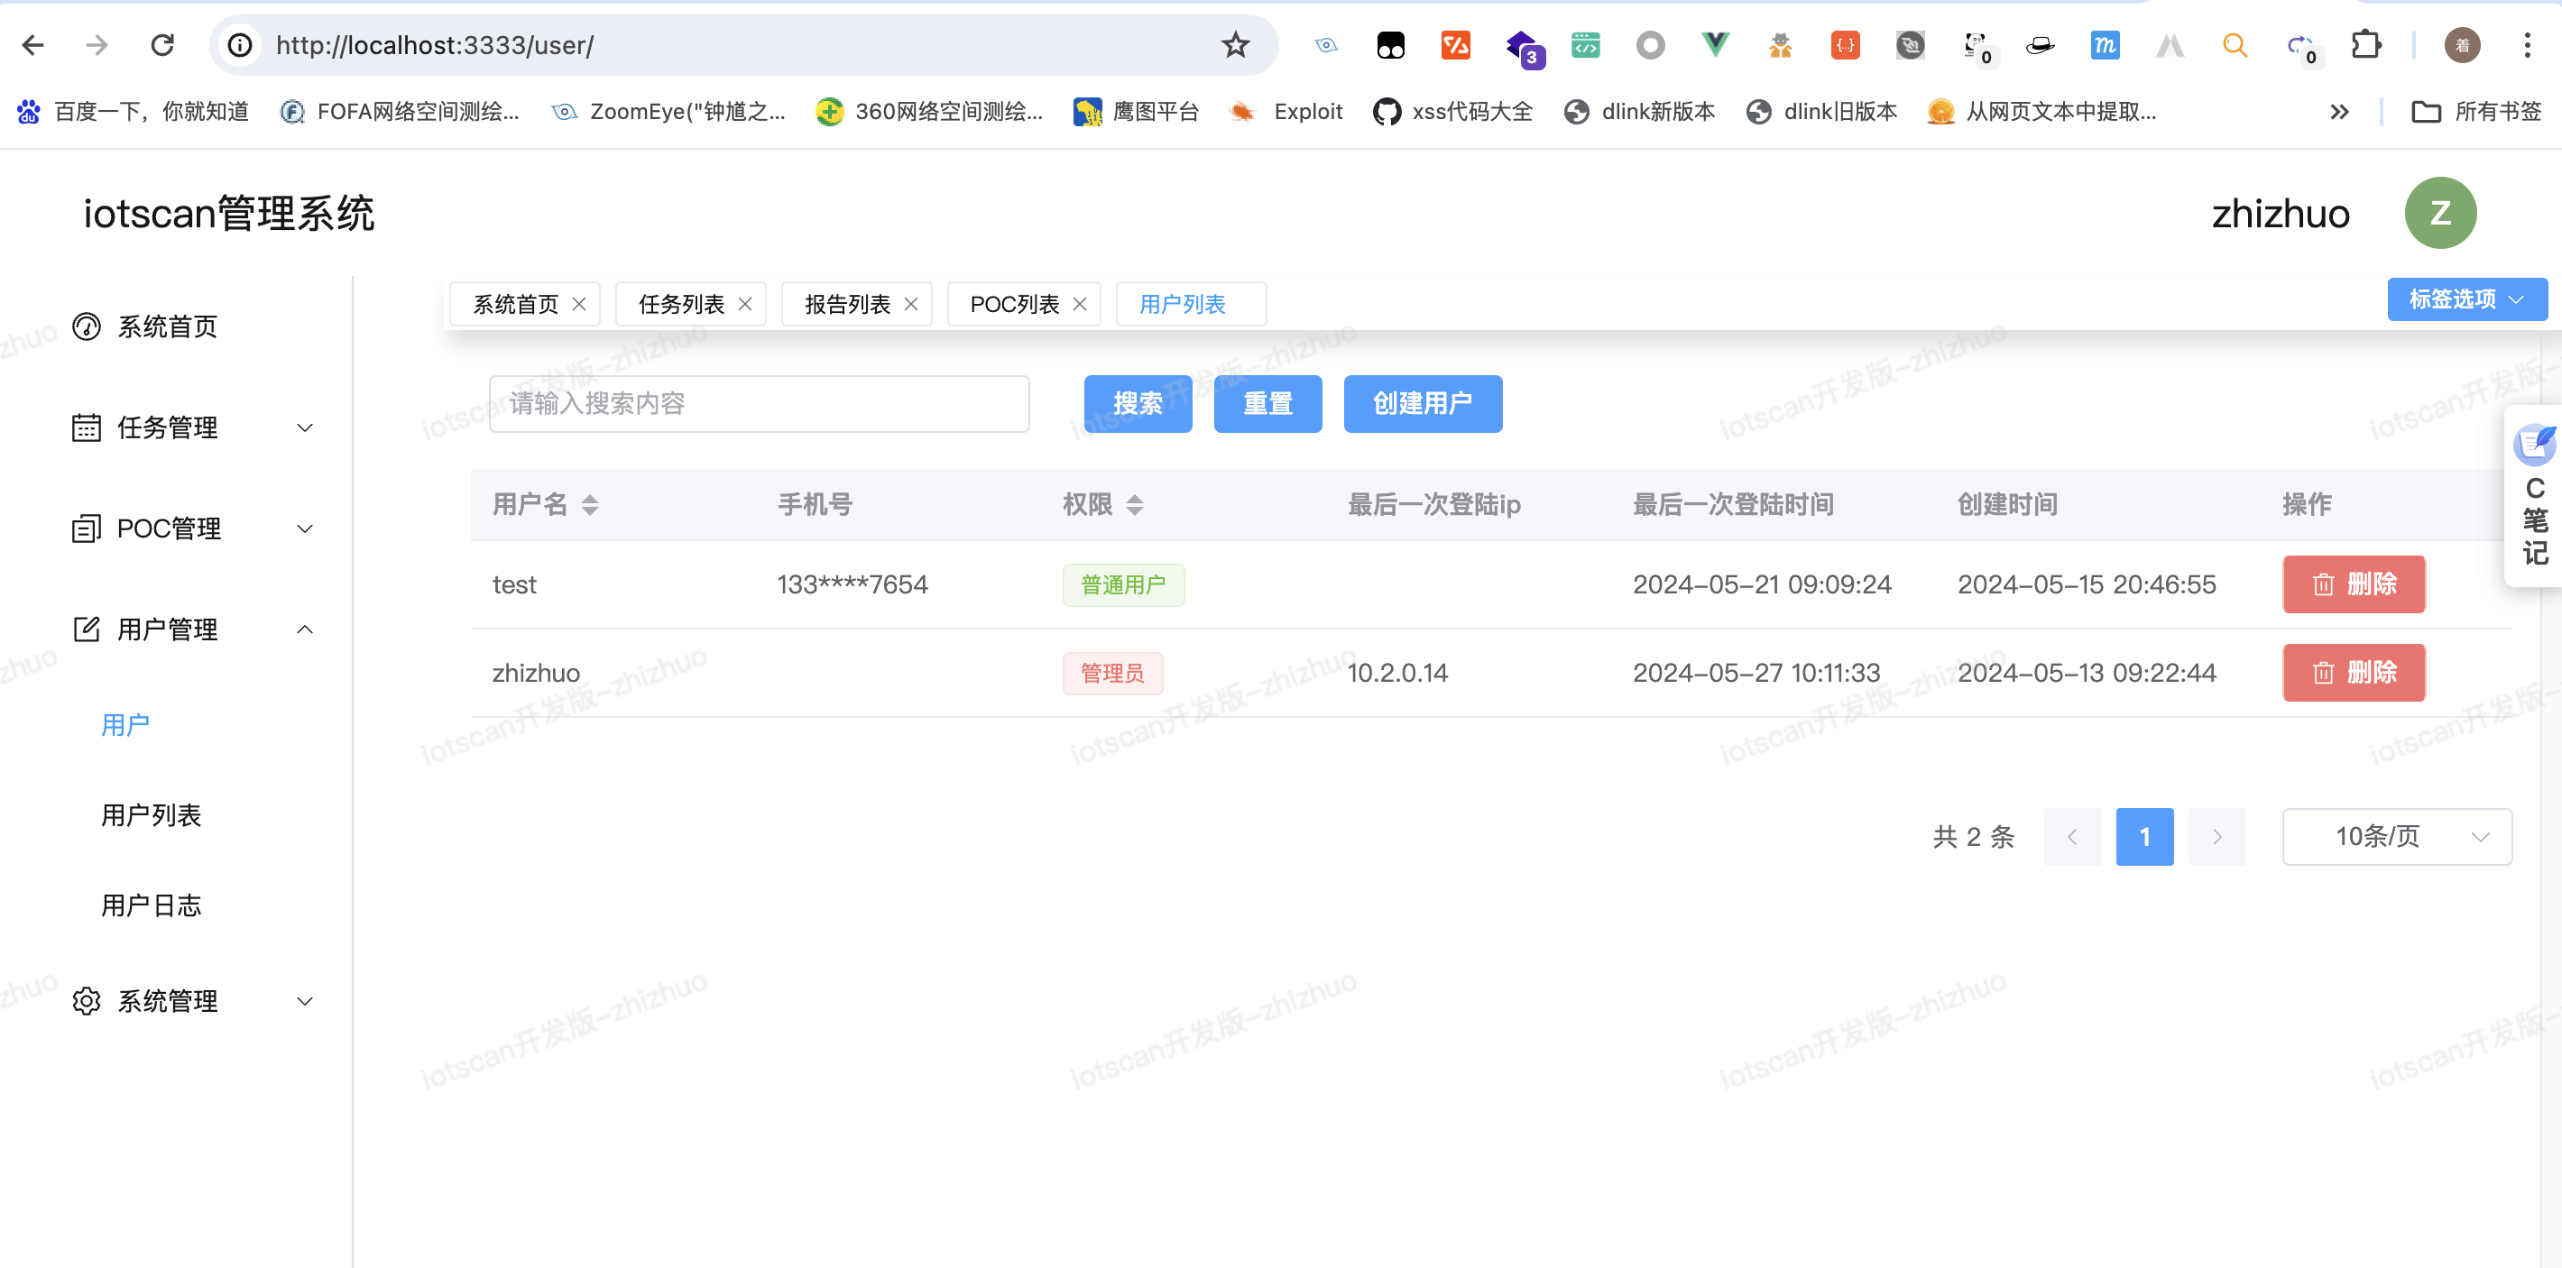Click the 系统首页 dashboard sidebar icon
Screen dimensions: 2562x1268
coord(87,326)
